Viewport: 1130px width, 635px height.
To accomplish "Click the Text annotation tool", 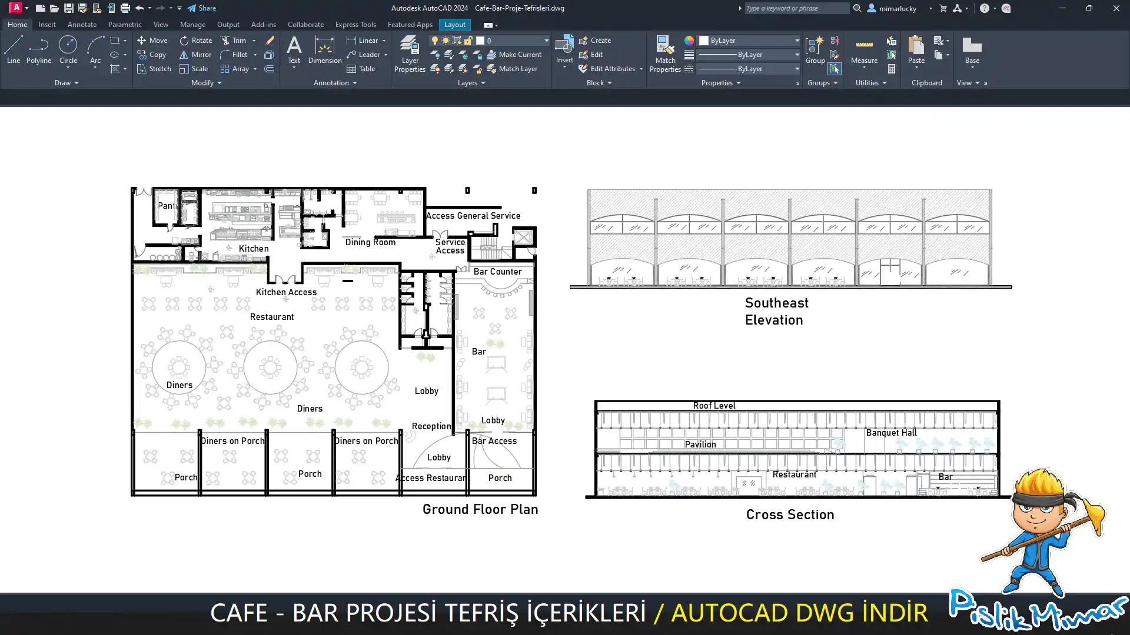I will click(x=294, y=49).
